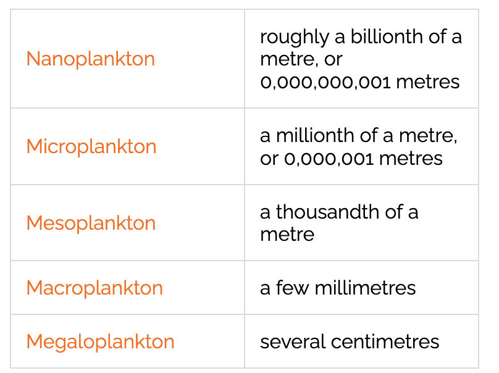Open the Nanoplankton link

[90, 59]
